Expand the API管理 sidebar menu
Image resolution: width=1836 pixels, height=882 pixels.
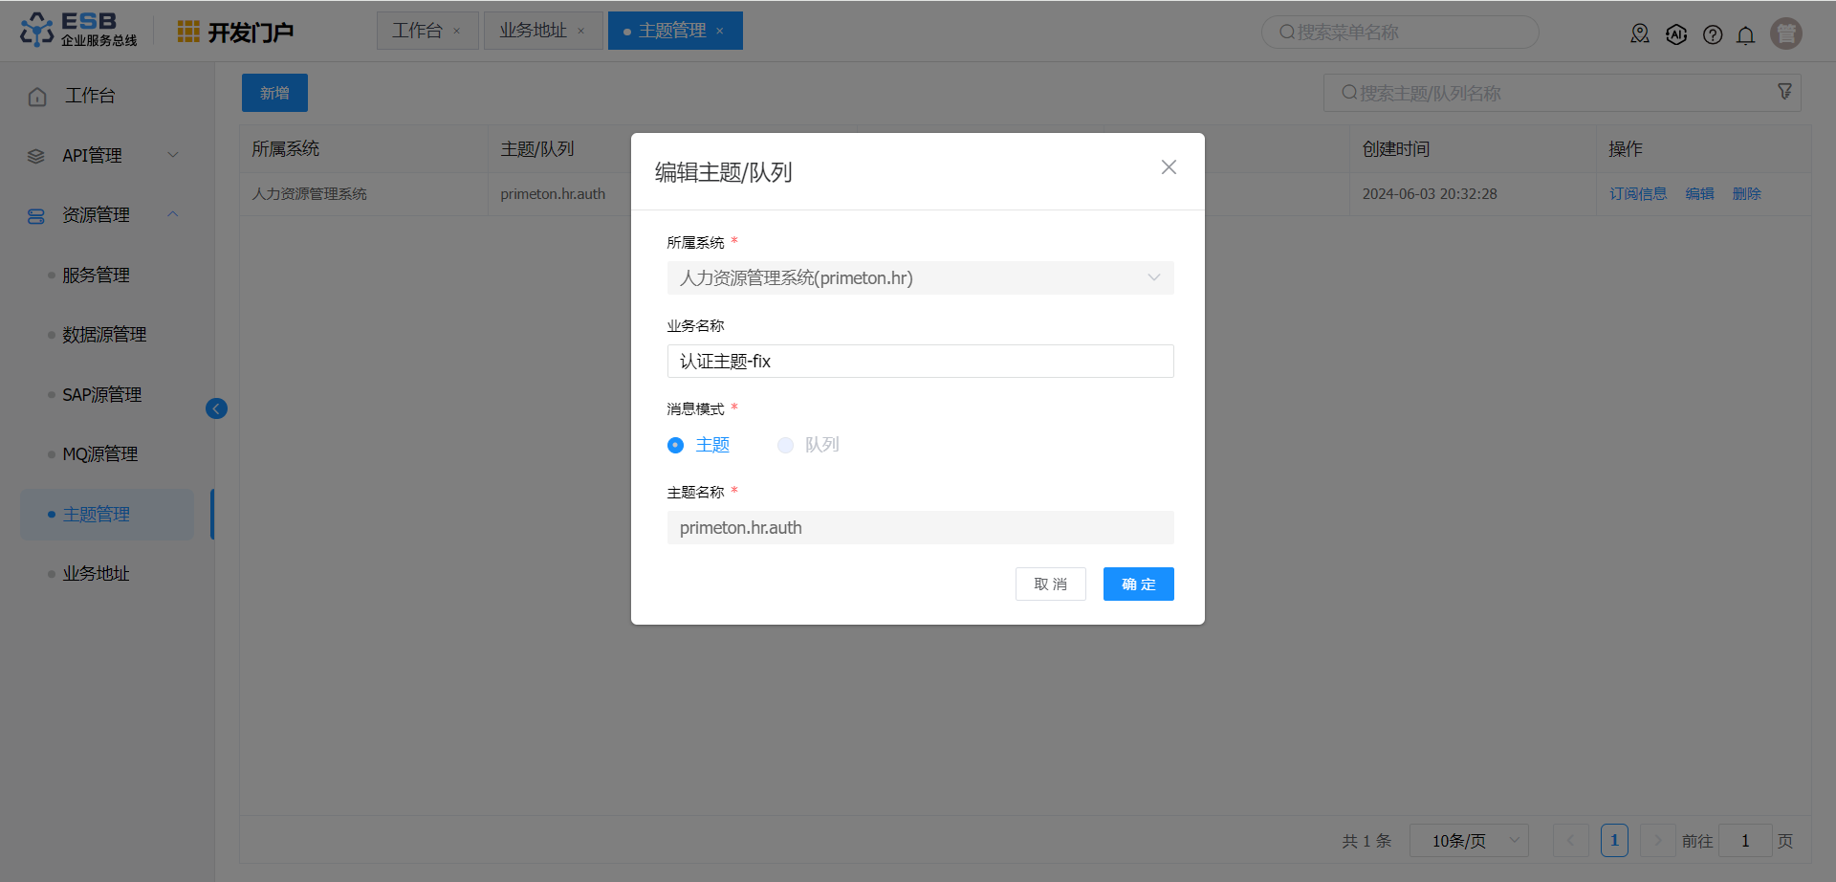[x=103, y=155]
